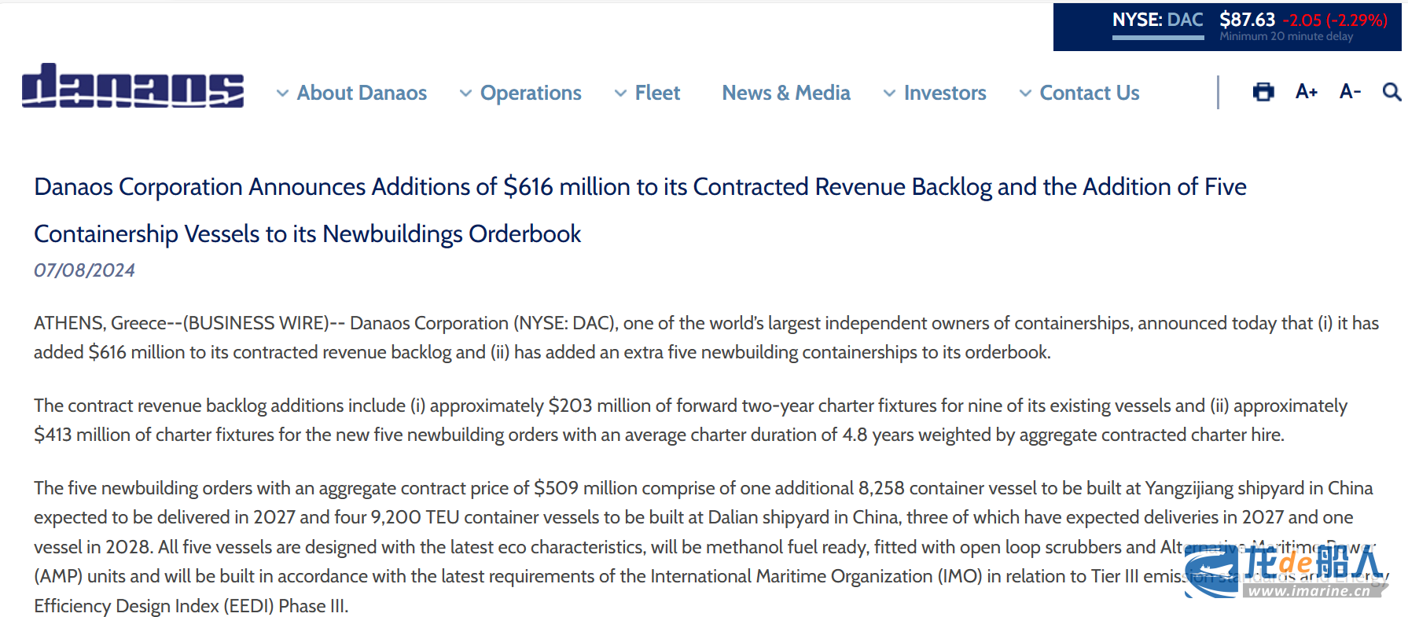
Task: Go to the Contact Us page
Action: coord(1089,93)
